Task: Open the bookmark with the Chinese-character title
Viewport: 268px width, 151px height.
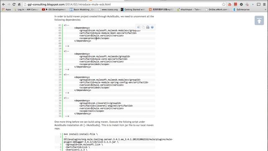Action: [161, 10]
